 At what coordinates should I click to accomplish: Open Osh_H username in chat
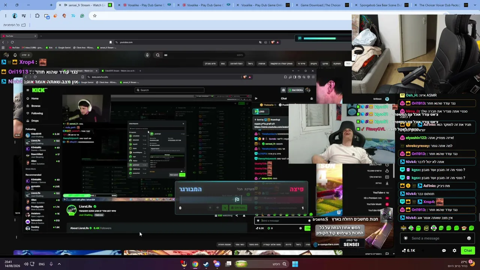point(411,95)
